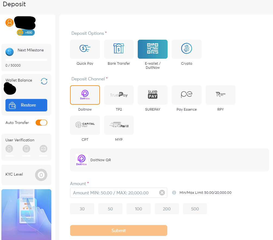Refresh the wallet balance
The height and width of the screenshot is (240, 273).
click(44, 81)
